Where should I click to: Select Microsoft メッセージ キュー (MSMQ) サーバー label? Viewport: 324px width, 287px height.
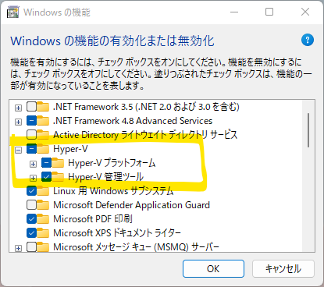pyautogui.click(x=136, y=247)
